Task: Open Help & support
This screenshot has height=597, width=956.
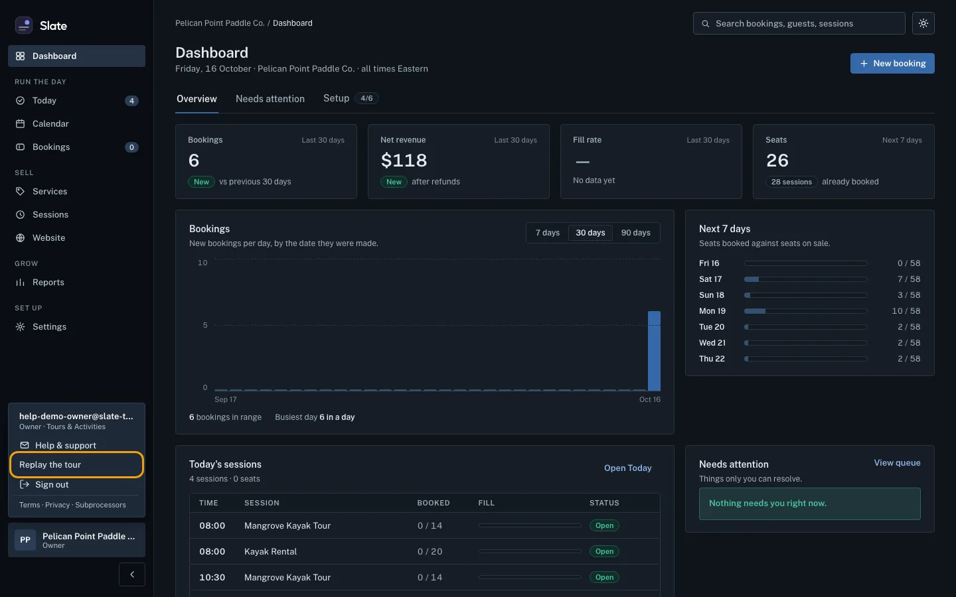Action: click(76, 445)
